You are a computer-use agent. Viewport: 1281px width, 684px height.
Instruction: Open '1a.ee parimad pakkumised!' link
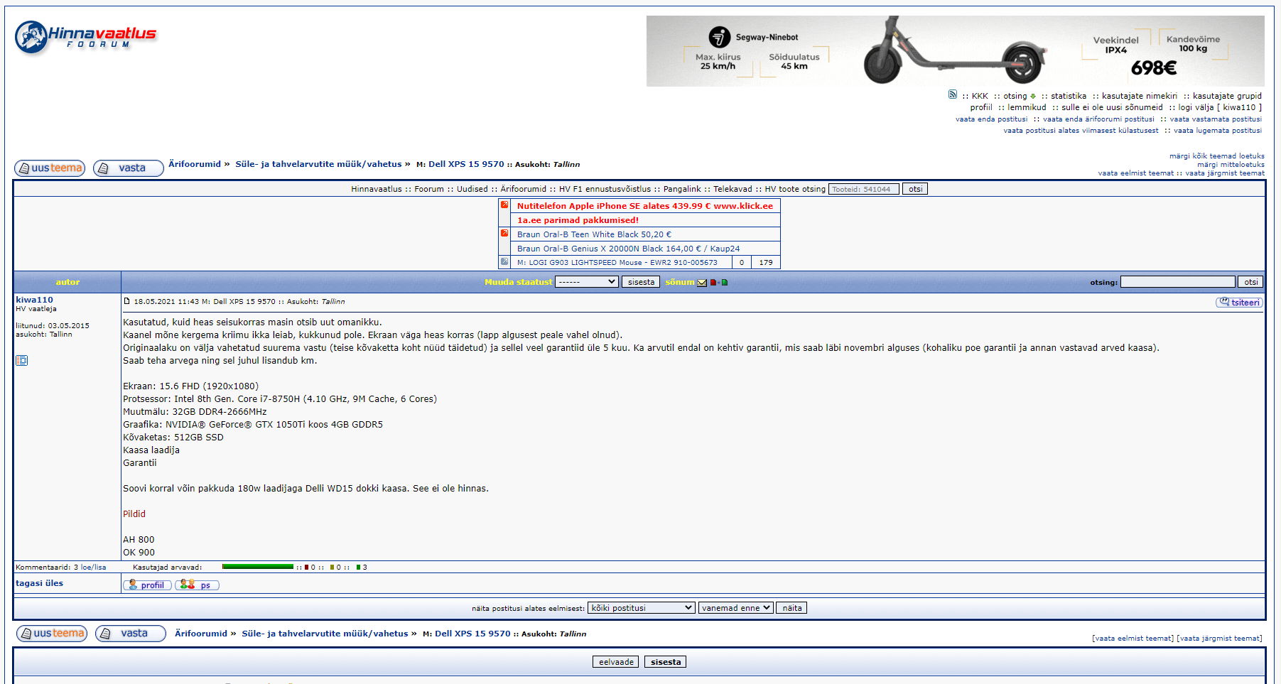click(x=578, y=220)
